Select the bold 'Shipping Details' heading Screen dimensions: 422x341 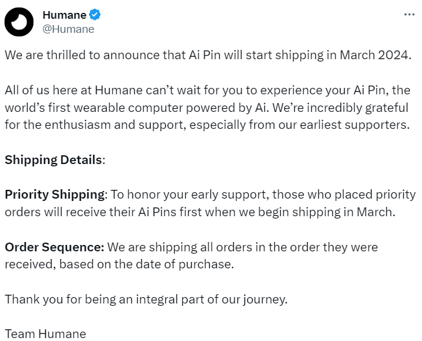pyautogui.click(x=53, y=160)
